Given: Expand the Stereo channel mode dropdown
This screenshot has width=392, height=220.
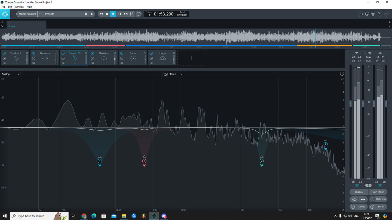Looking at the screenshot, I should click(173, 74).
